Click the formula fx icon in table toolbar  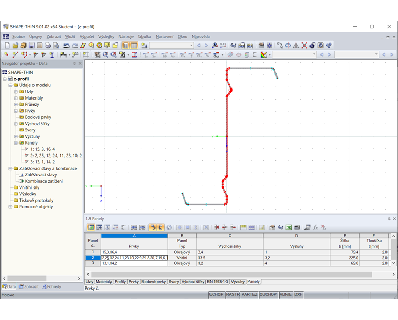coord(315,227)
